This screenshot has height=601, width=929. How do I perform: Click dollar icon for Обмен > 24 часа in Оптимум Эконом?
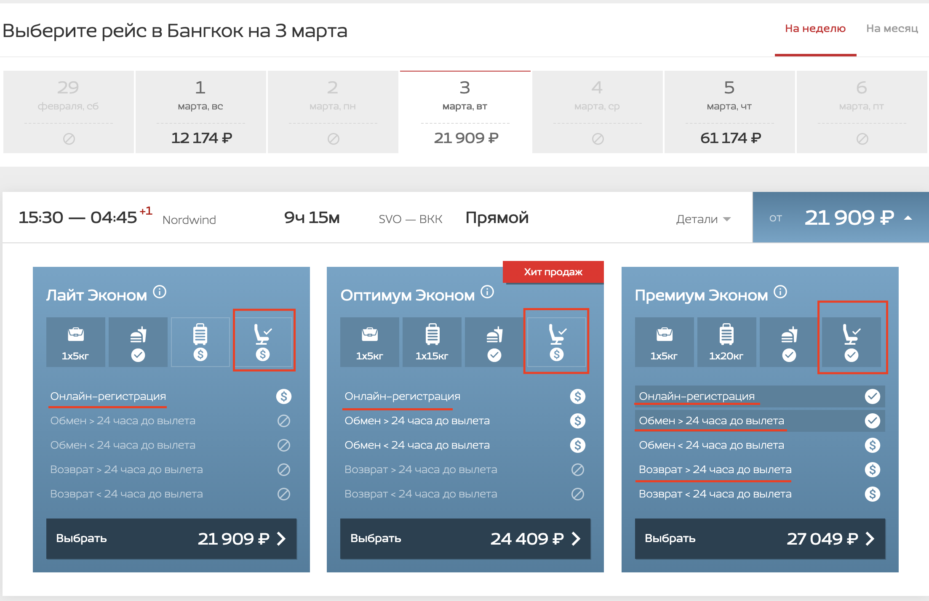click(578, 421)
